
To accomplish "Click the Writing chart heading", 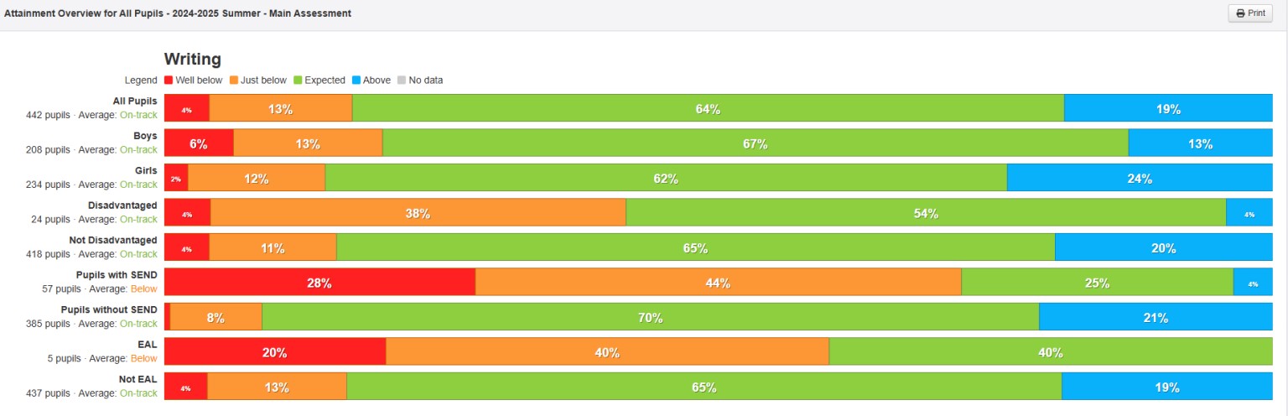I will tap(192, 59).
